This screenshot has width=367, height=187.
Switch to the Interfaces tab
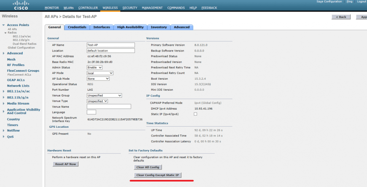click(102, 27)
